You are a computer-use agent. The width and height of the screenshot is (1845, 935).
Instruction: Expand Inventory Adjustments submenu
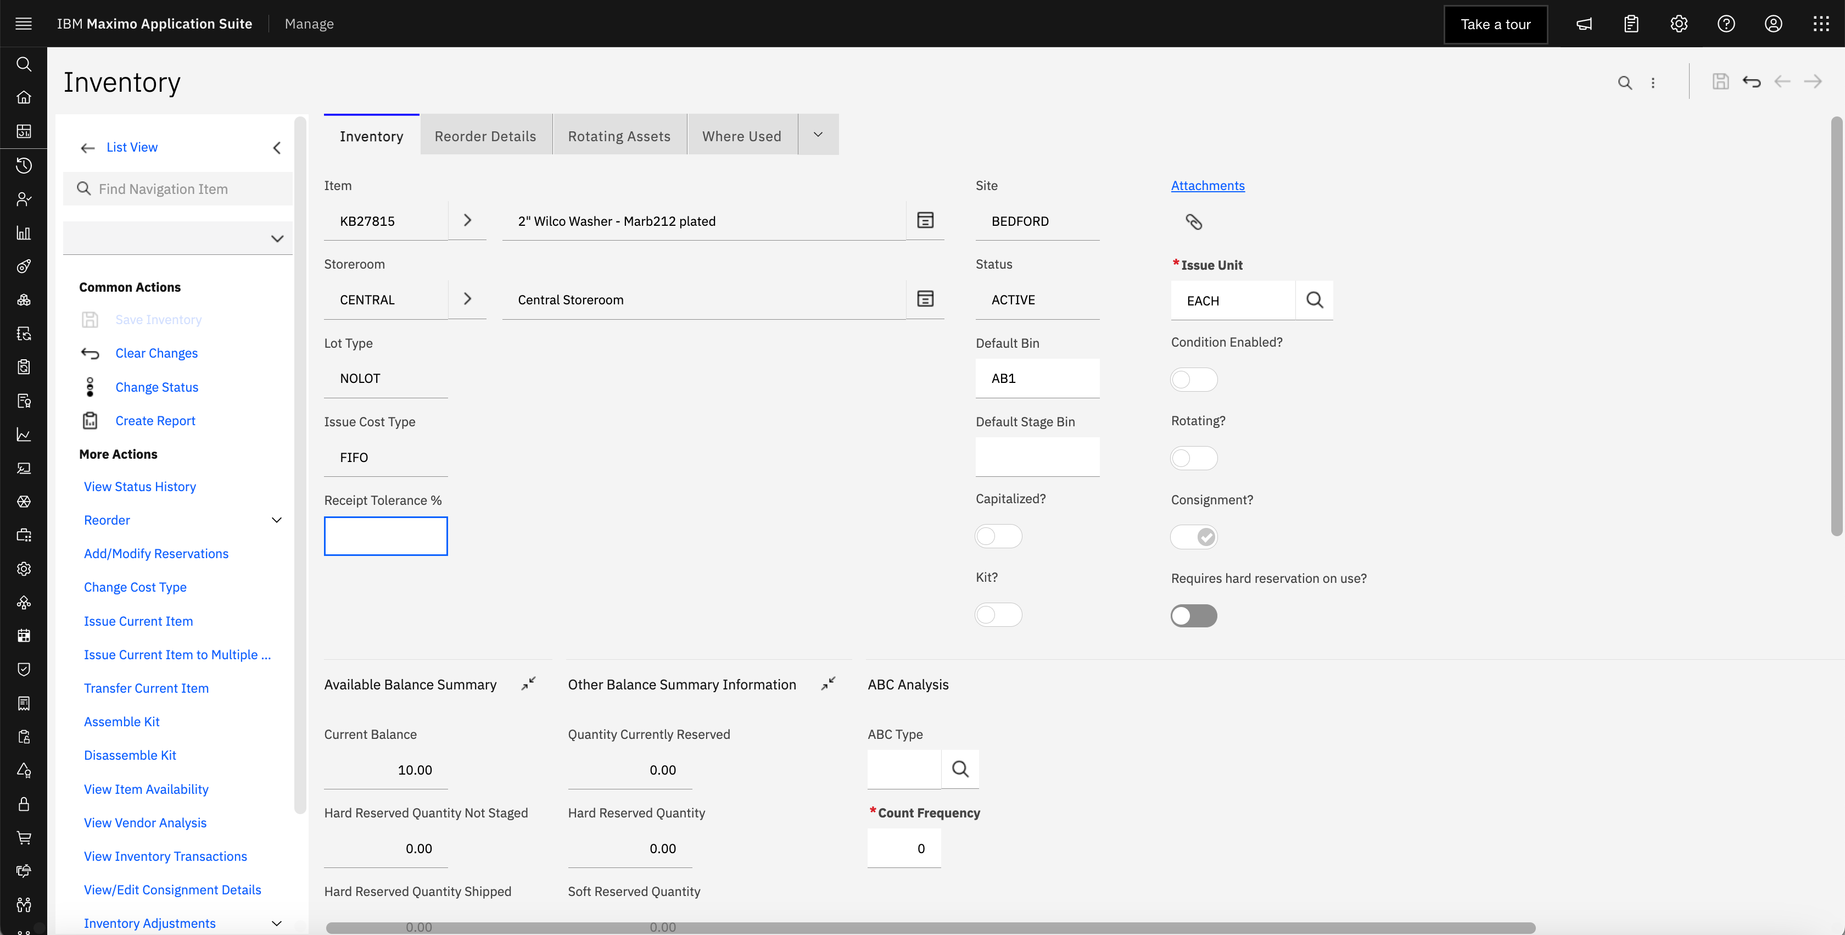276,923
